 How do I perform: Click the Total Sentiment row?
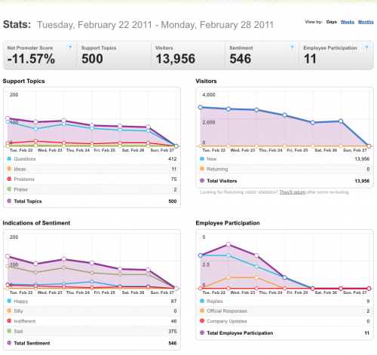point(92,343)
